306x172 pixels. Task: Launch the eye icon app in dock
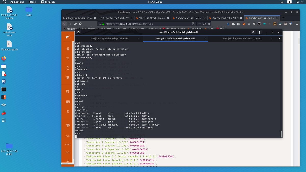[4, 105]
